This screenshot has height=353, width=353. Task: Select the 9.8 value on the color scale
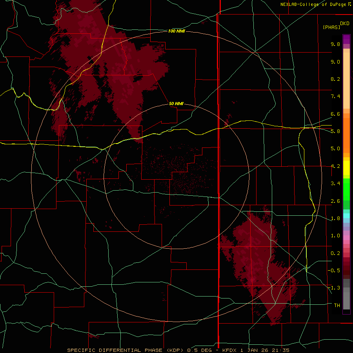click(335, 44)
